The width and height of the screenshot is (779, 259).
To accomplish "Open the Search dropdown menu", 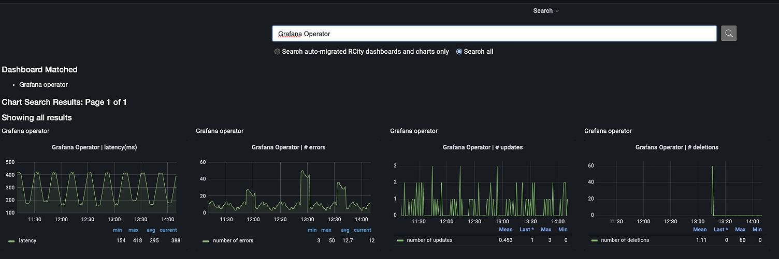I will click(546, 11).
